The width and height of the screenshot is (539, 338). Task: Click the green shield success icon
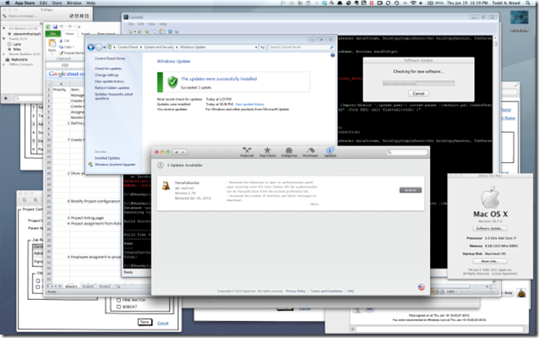coord(172,82)
